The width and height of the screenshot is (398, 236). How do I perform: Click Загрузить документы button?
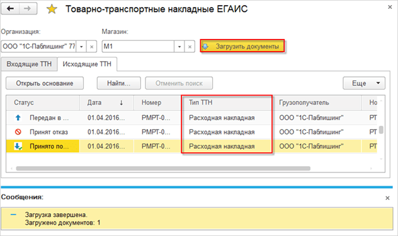242,46
